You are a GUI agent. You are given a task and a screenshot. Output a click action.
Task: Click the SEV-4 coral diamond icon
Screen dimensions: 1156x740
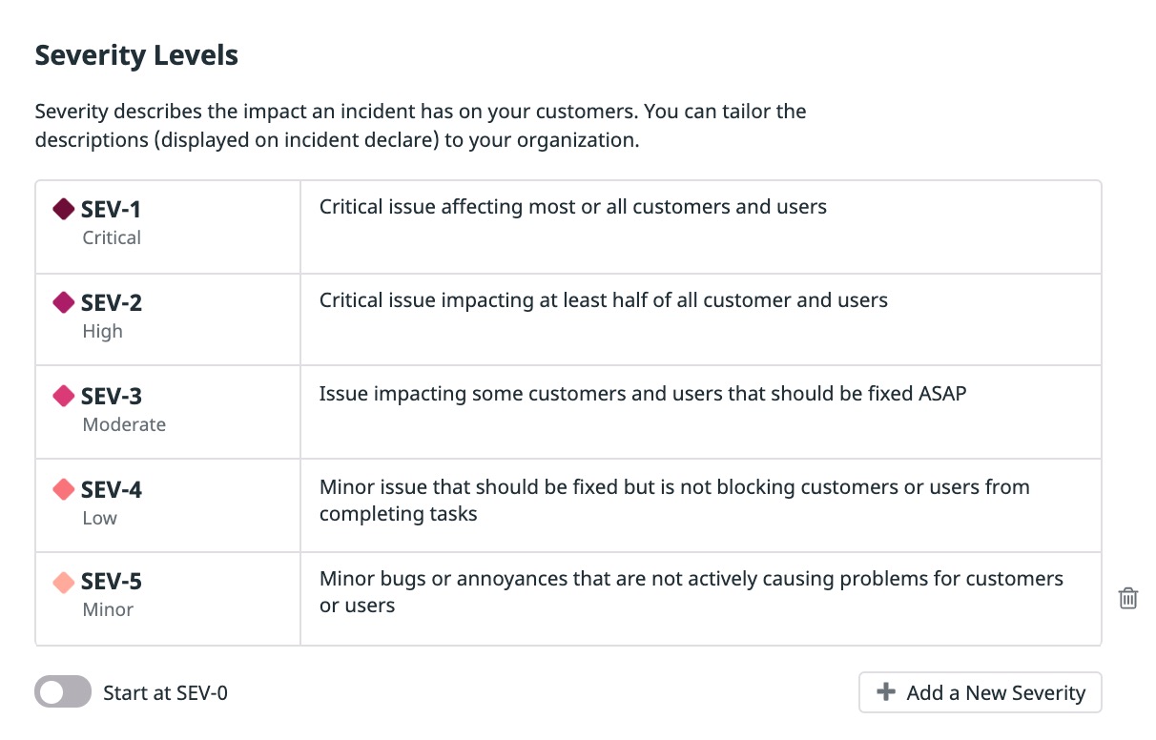pos(64,489)
